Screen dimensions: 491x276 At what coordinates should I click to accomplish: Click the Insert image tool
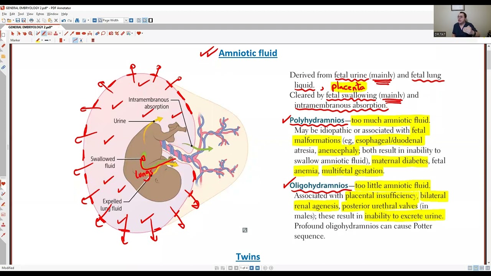coord(129,33)
